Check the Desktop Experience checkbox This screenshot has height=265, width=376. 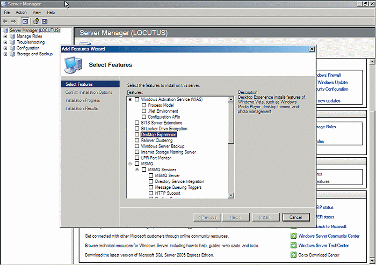(137, 134)
